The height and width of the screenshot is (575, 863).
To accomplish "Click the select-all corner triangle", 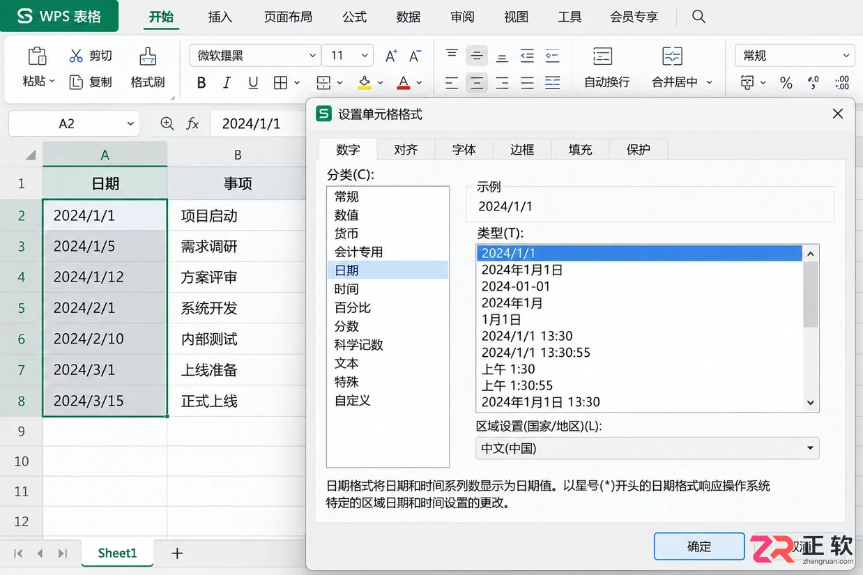I will point(31,155).
